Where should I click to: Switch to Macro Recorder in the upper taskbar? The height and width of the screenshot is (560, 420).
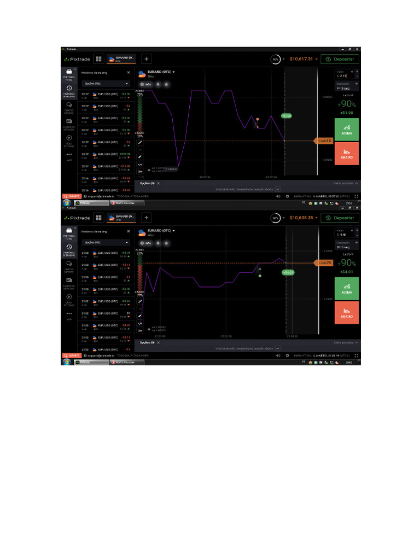click(x=127, y=203)
